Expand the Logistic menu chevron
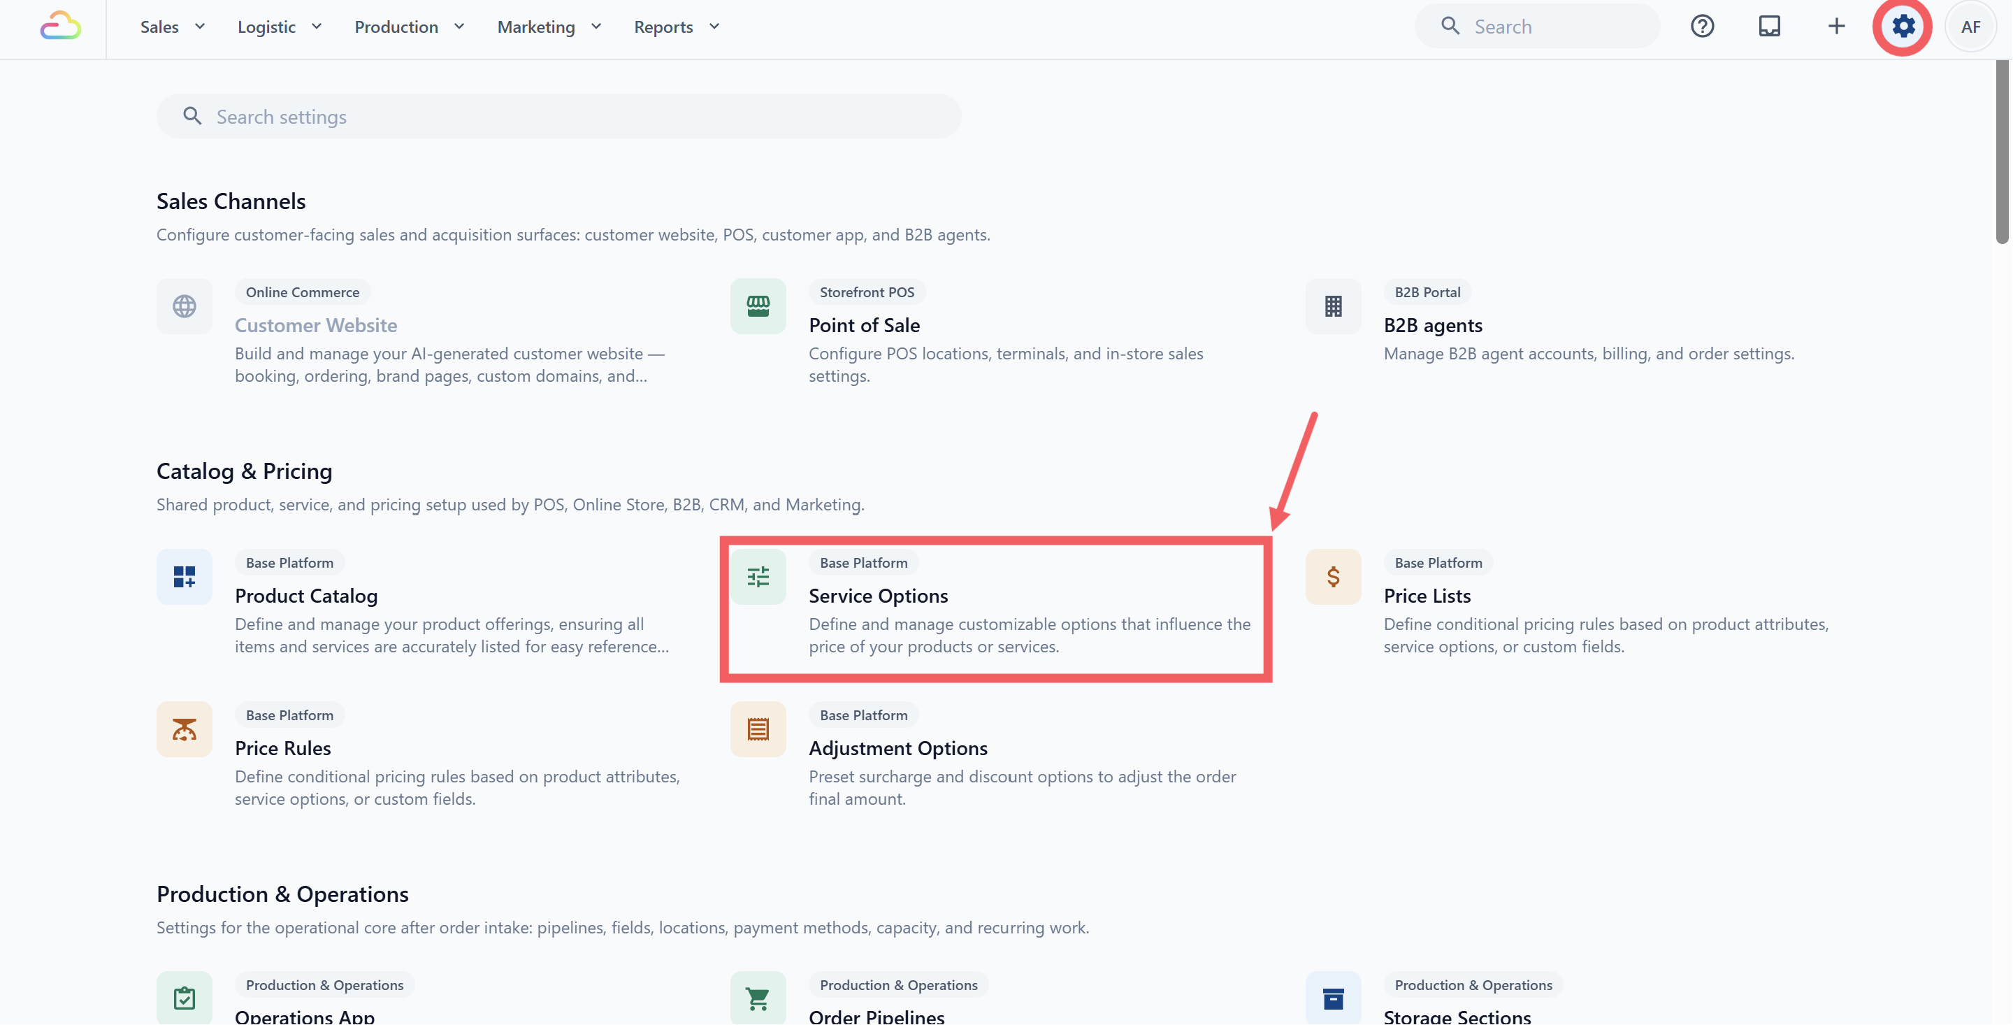 pos(317,27)
